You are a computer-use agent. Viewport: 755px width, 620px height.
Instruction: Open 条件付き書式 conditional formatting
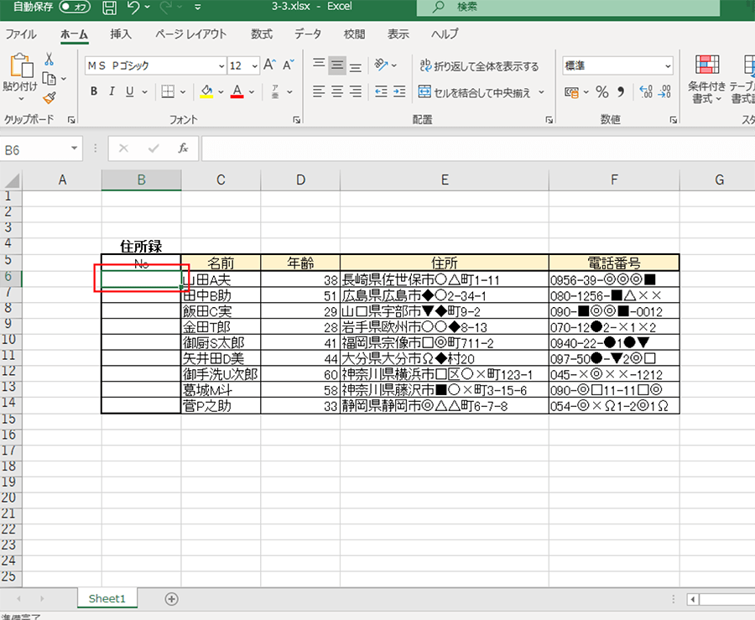pyautogui.click(x=706, y=79)
